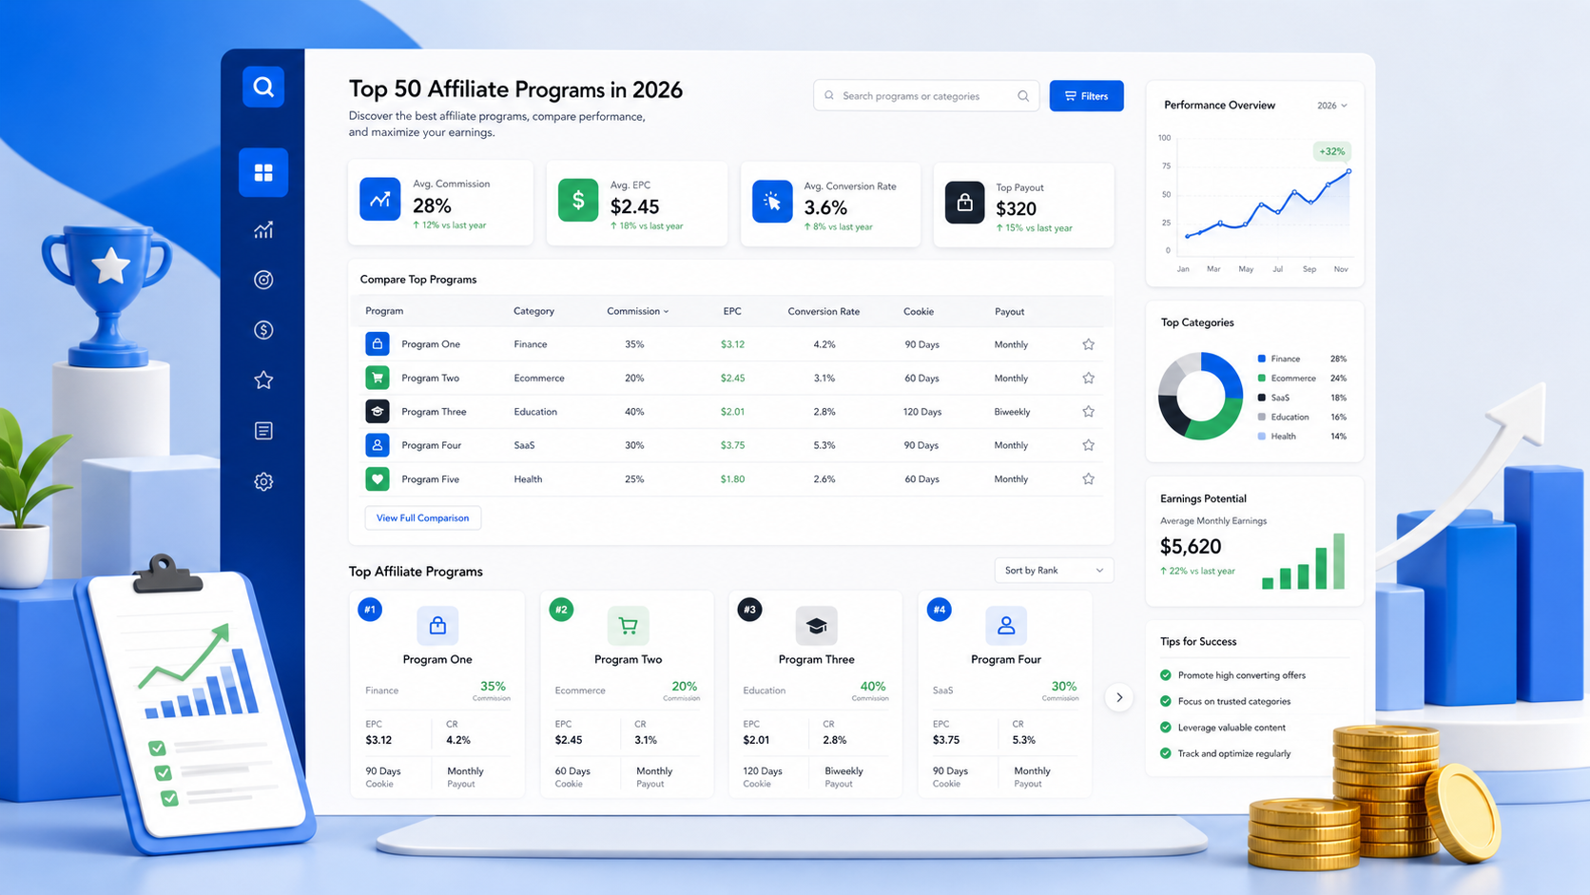Click the Top Payout lock icon
This screenshot has width=1590, height=895.
964,203
